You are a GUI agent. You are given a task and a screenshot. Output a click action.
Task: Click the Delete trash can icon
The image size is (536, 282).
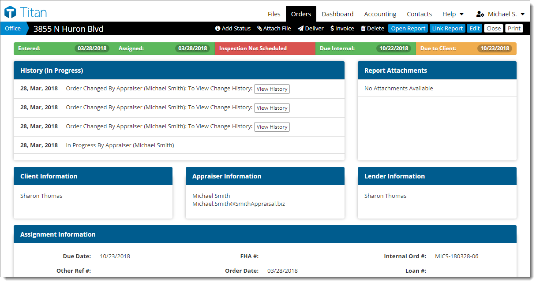pyautogui.click(x=363, y=29)
